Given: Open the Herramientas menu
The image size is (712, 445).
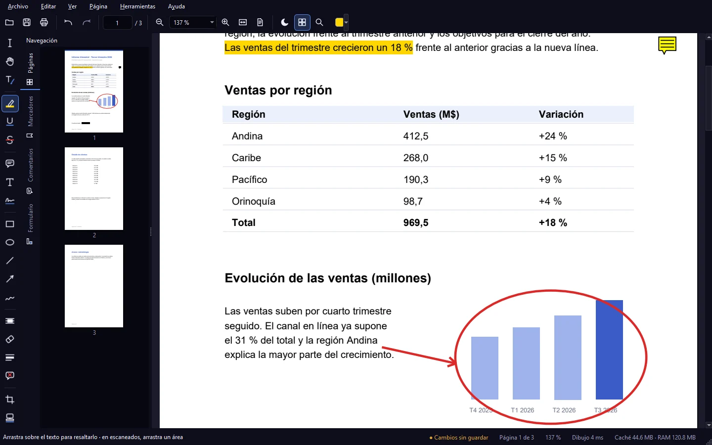Looking at the screenshot, I should (x=137, y=6).
